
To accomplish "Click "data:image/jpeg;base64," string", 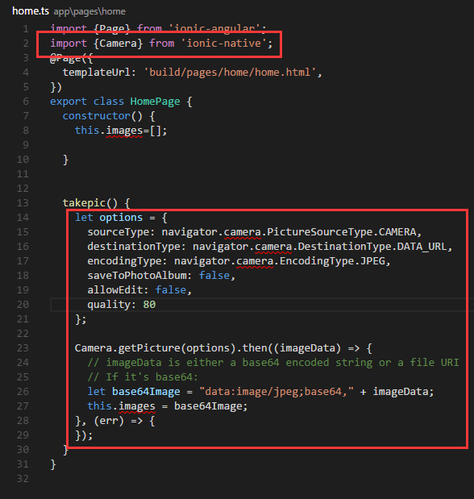I will coord(276,392).
